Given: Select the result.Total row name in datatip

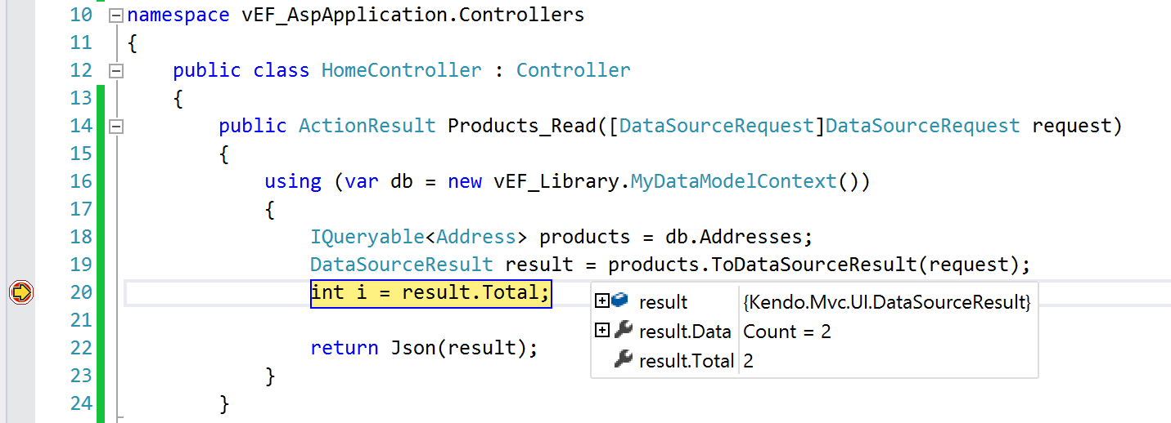Looking at the screenshot, I should tap(686, 361).
